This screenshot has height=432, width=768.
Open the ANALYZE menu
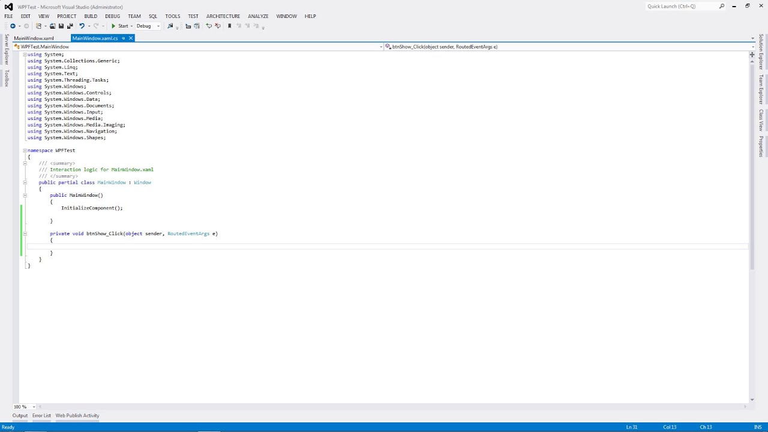258,16
